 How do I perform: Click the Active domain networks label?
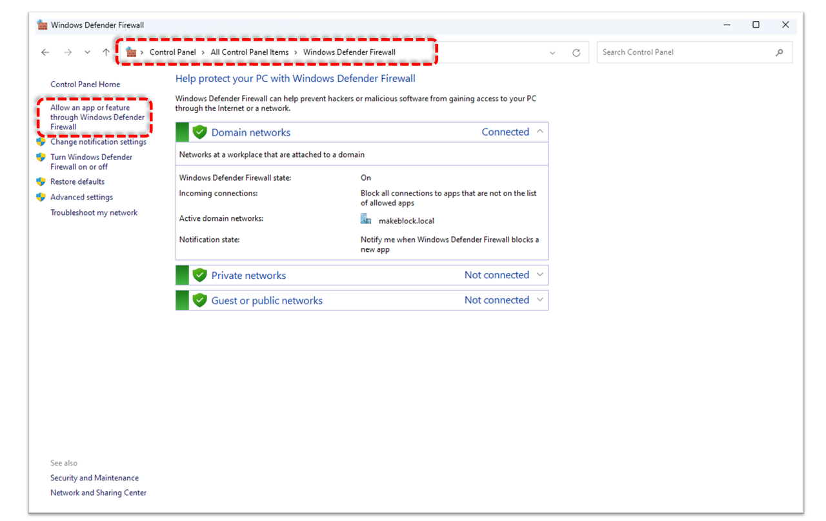221,218
